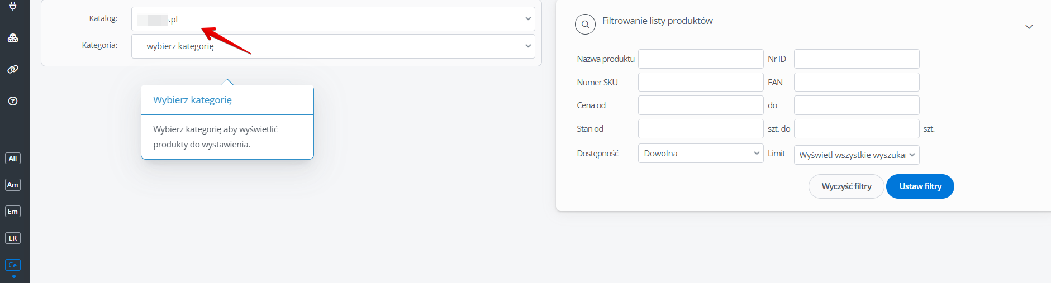Image resolution: width=1051 pixels, height=283 pixels.
Task: Focus the Nazwa produktu input field
Action: click(x=700, y=59)
